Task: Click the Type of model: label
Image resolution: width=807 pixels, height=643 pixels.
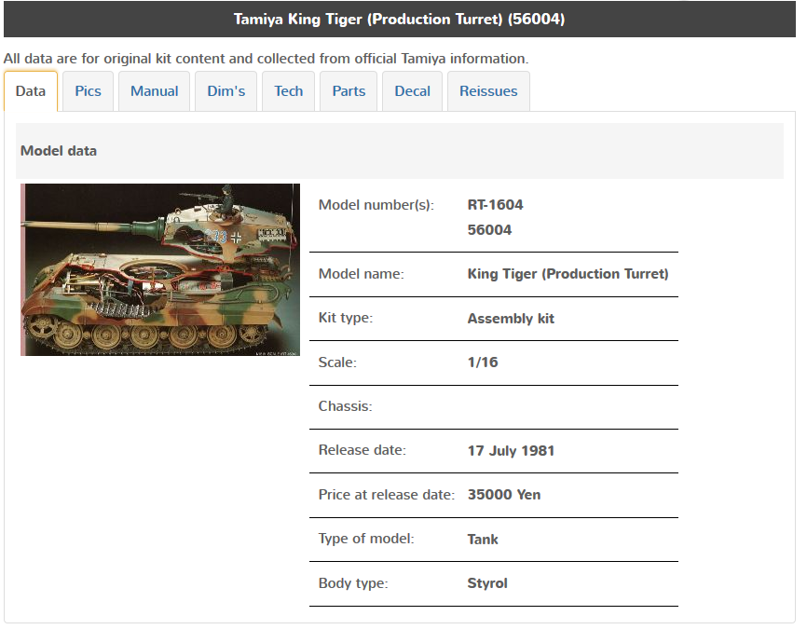Action: click(366, 539)
